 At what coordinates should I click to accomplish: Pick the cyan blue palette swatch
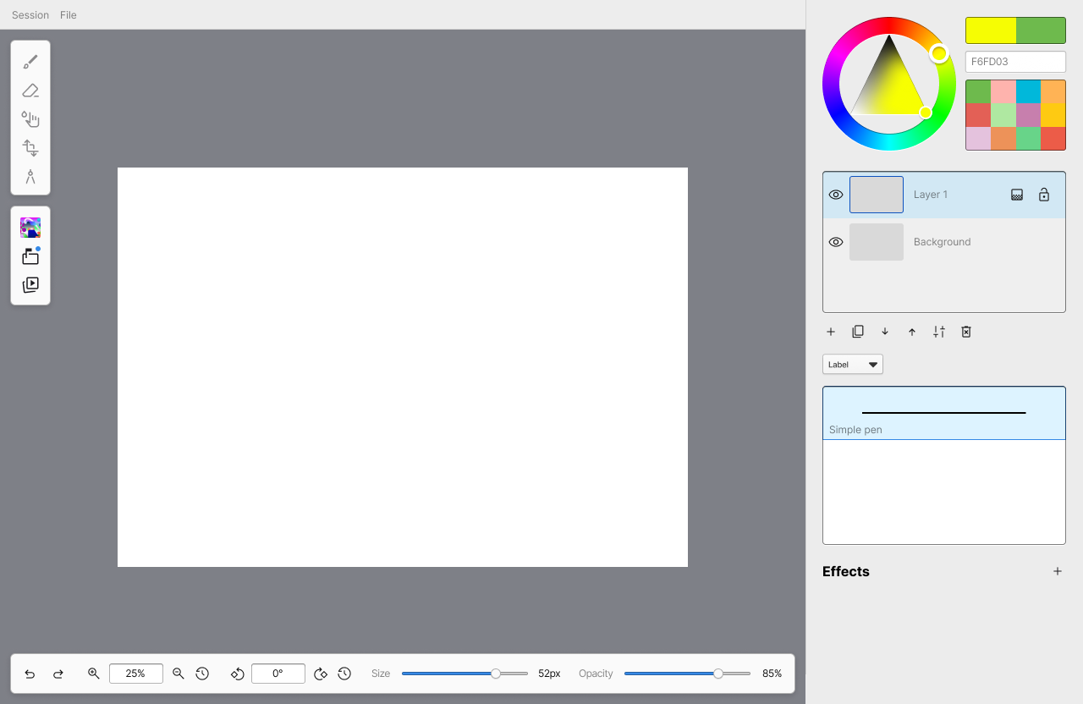[x=1028, y=91]
